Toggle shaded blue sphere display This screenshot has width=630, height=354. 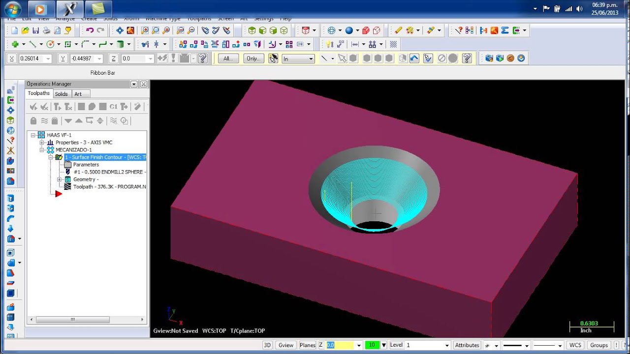[x=349, y=30]
